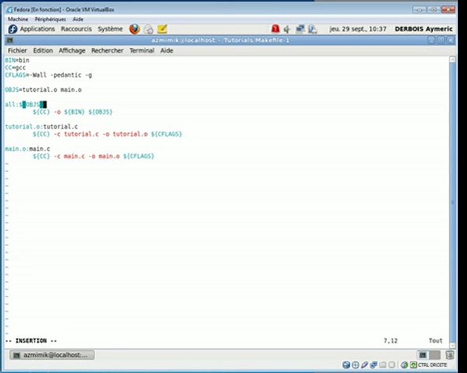467x373 pixels.
Task: Click the red alert notification icon
Action: point(276,29)
